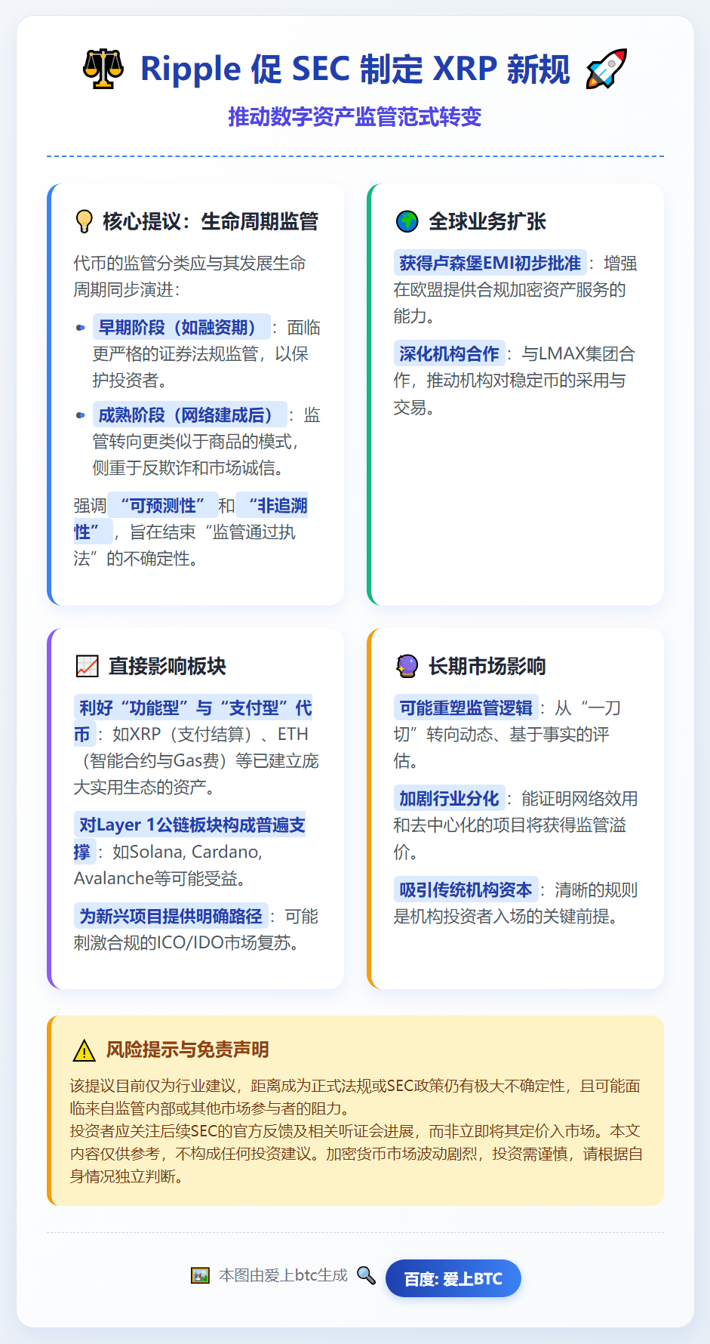Click the highlighted tag 利好“功能型”与“支付型”代币
Image resolution: width=710 pixels, height=1344 pixels.
tap(193, 720)
